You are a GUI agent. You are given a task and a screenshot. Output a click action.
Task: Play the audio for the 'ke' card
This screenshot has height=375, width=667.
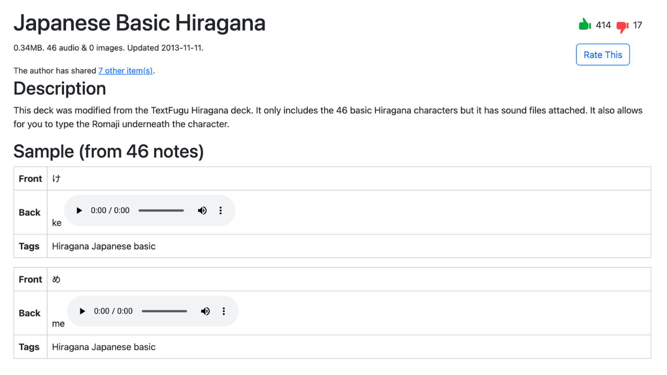pyautogui.click(x=79, y=210)
